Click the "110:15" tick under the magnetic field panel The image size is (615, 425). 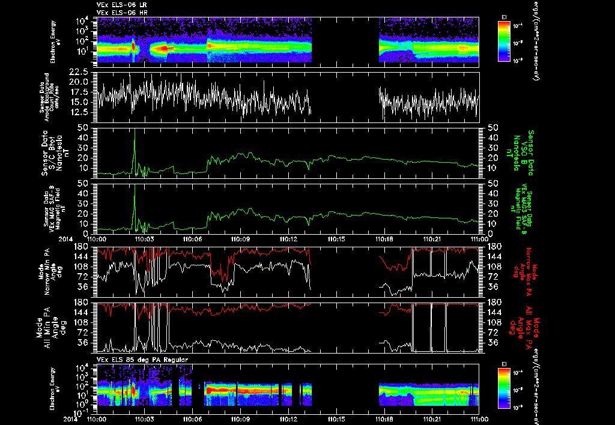[x=336, y=239]
